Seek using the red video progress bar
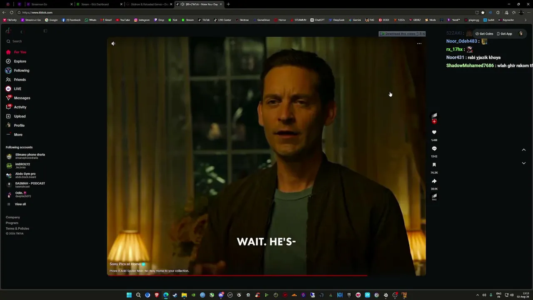The height and width of the screenshot is (300, 533). (x=266, y=275)
